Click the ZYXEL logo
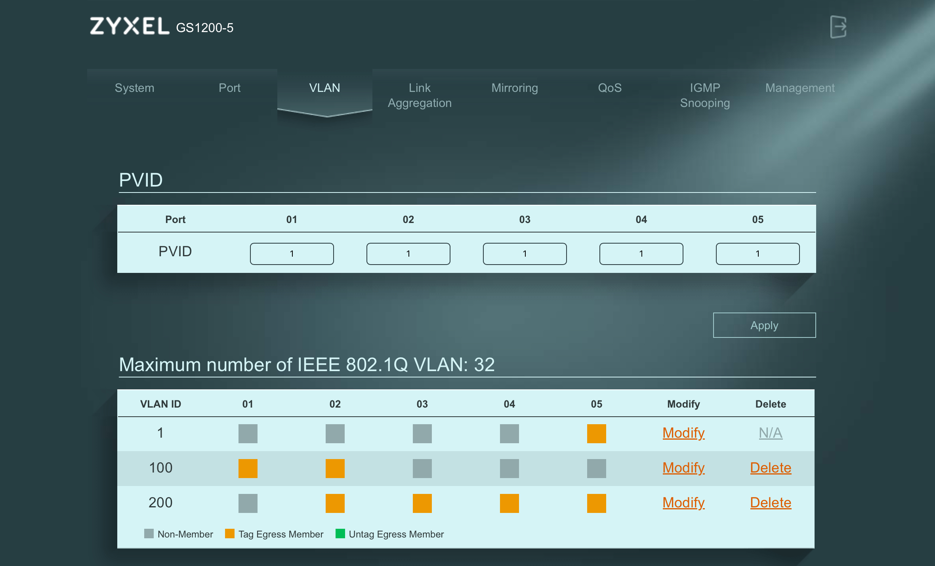Viewport: 935px width, 566px height. (129, 26)
